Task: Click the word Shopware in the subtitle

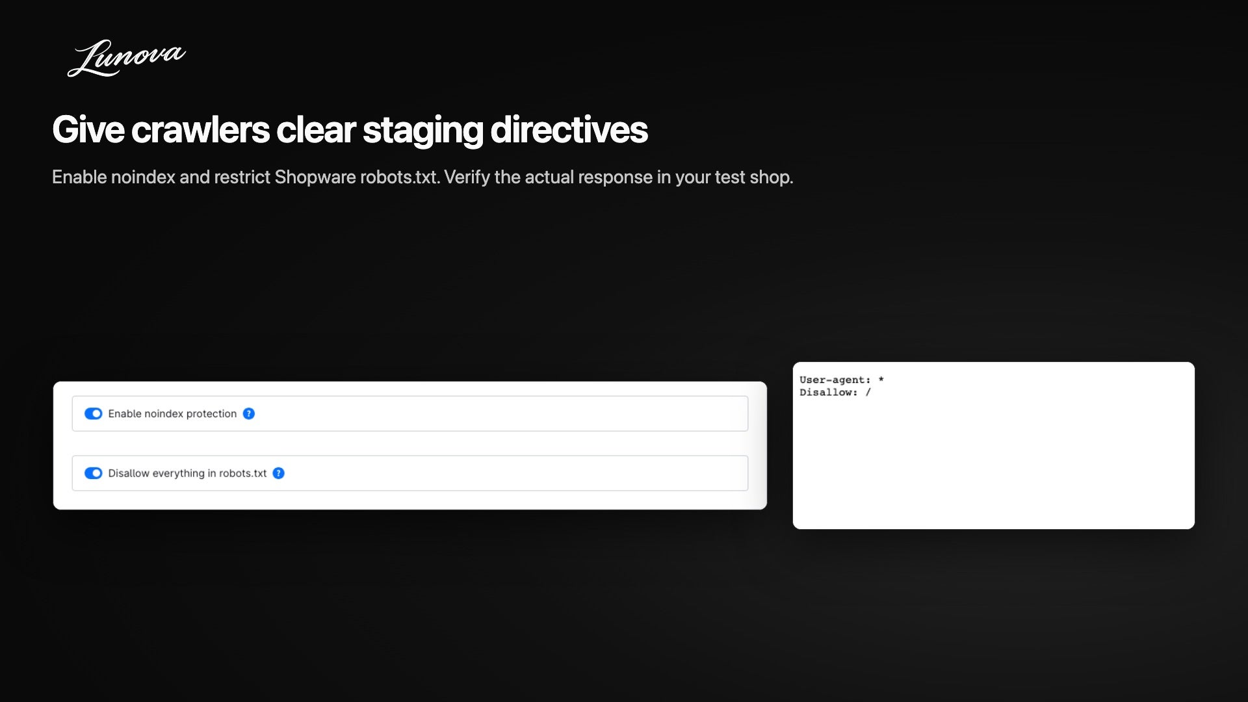Action: (315, 177)
